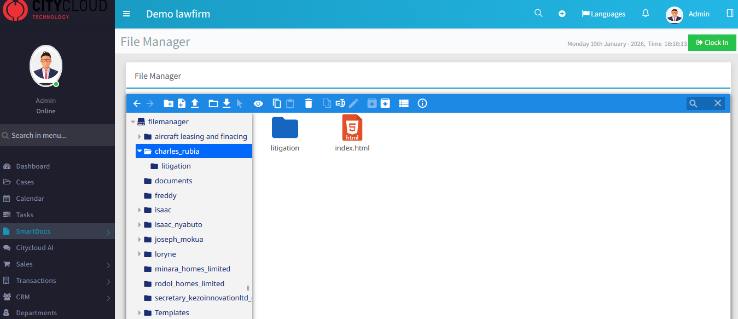
Task: Open Departments in the sidebar menu
Action: pyautogui.click(x=36, y=313)
